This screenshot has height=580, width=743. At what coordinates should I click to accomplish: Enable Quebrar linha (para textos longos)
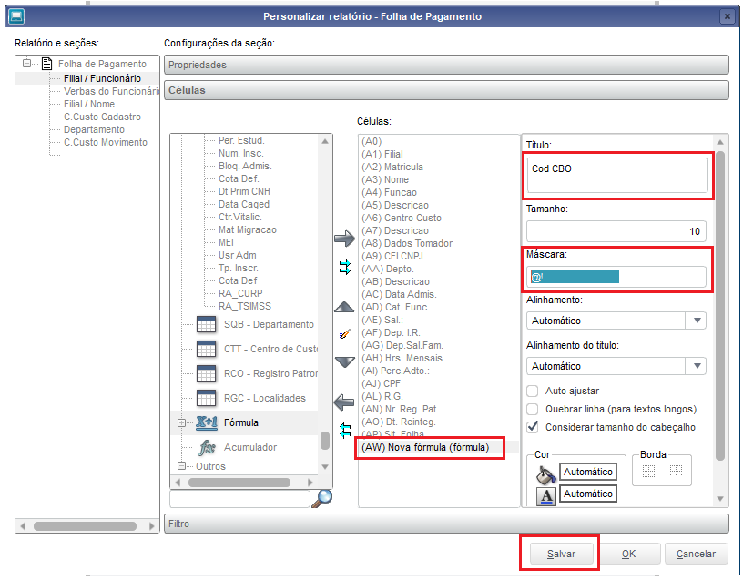[533, 409]
